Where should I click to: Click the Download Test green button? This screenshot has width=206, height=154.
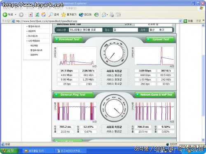(68, 39)
